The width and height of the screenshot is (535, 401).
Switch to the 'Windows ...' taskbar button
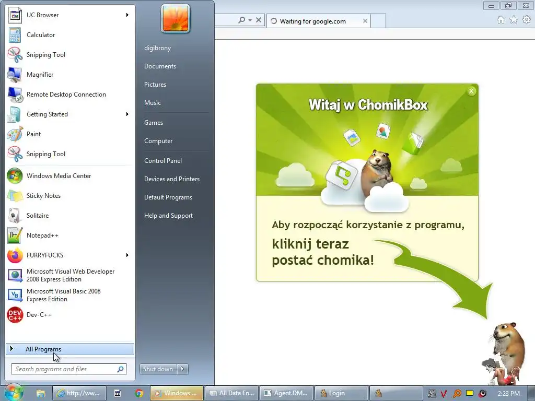coord(177,393)
